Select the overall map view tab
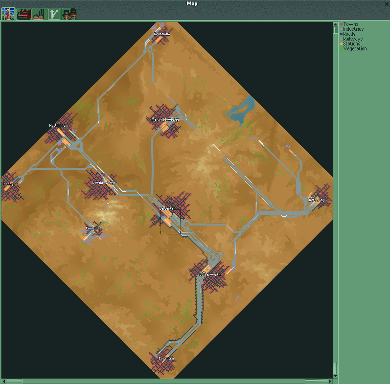The image size is (390, 384). [8, 14]
